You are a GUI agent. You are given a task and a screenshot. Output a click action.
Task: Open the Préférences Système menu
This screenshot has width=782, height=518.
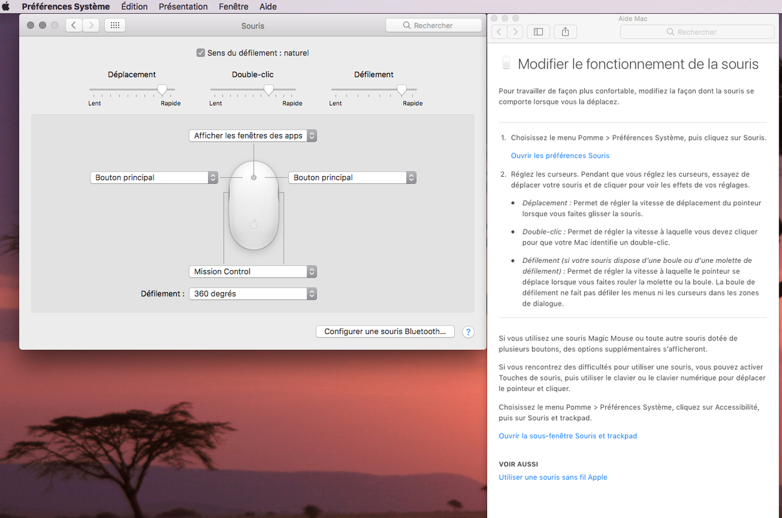66,6
